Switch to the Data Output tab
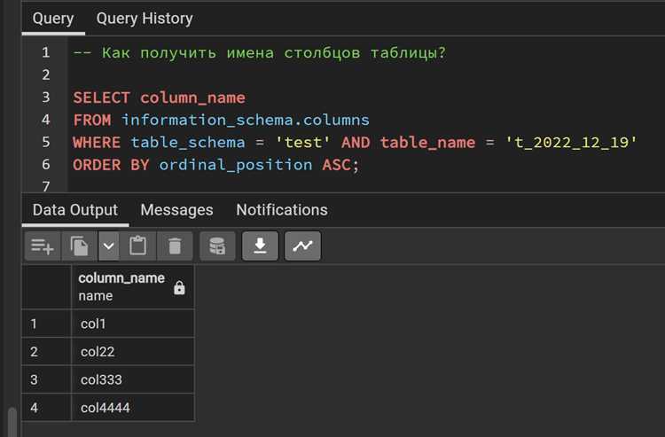665x437 pixels. pyautogui.click(x=75, y=210)
